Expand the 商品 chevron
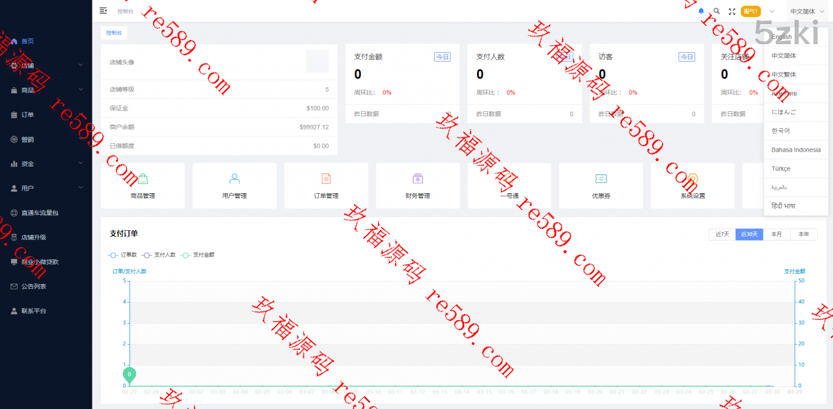This screenshot has width=833, height=409. point(81,89)
